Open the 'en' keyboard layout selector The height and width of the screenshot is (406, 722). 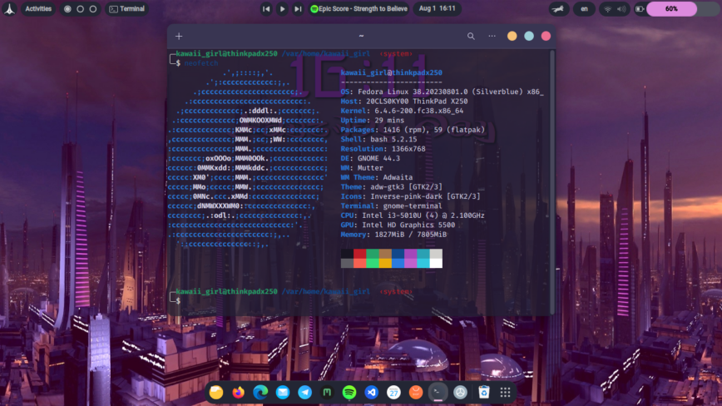click(x=584, y=9)
